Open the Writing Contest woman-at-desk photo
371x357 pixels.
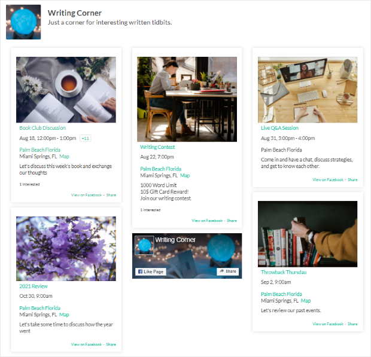(187, 99)
